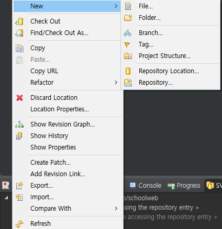Click the SVN view tab icon
This screenshot has width=222, height=229.
[210, 186]
